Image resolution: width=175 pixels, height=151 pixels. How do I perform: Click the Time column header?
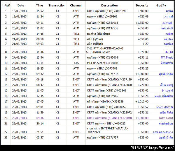[39, 6]
